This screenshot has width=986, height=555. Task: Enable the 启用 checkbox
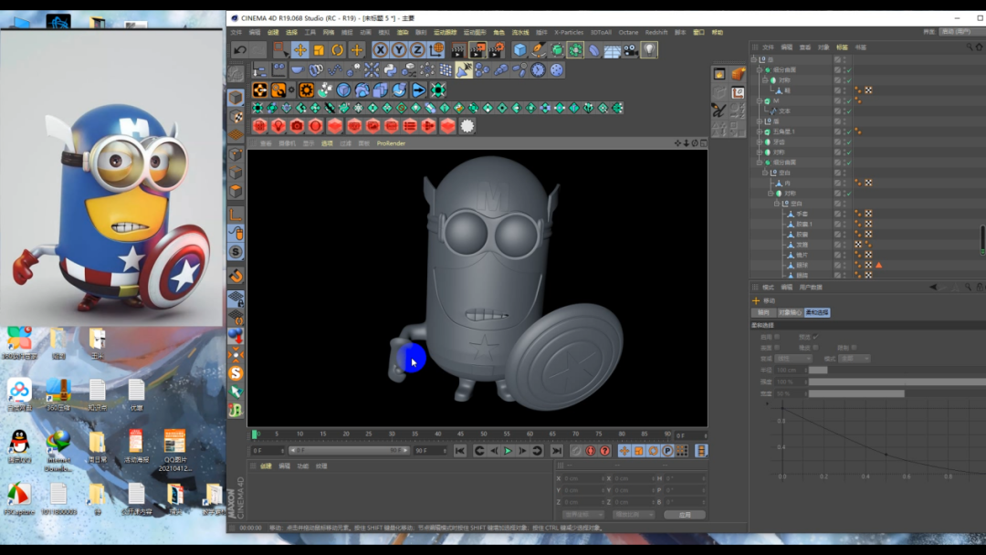(777, 337)
